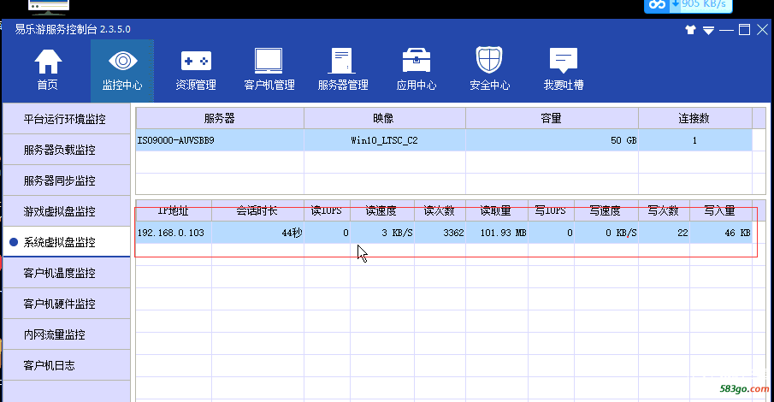Click the 44秒 session duration cell

point(257,233)
